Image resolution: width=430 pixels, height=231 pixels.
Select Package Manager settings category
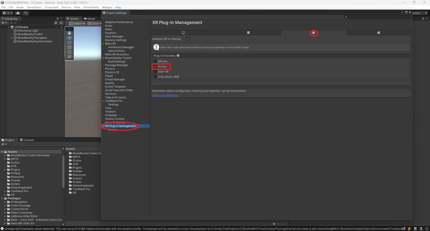pyautogui.click(x=116, y=65)
